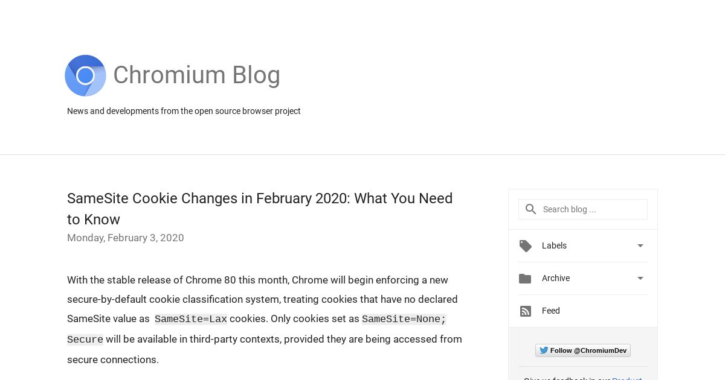Click the Archive folder icon
725x380 pixels.
[525, 279]
